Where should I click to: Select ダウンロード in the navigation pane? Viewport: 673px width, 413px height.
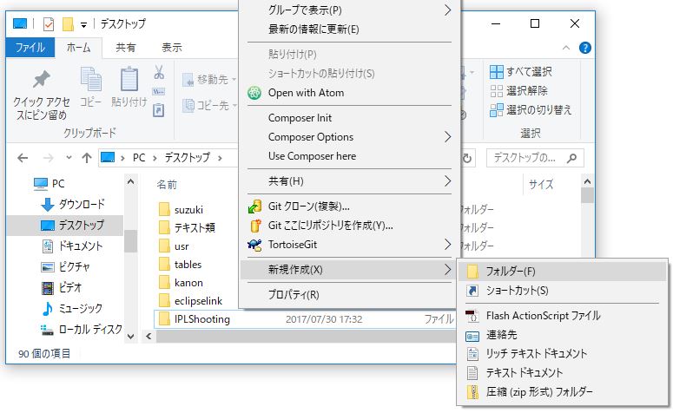(x=72, y=204)
